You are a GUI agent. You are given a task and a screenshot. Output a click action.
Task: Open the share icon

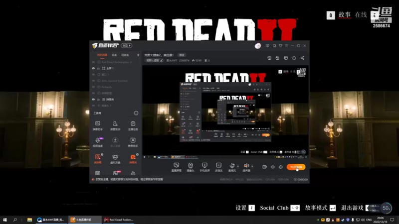click(302, 58)
